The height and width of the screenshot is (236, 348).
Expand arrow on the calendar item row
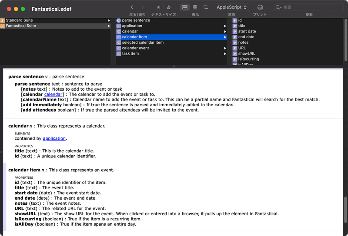pos(225,37)
